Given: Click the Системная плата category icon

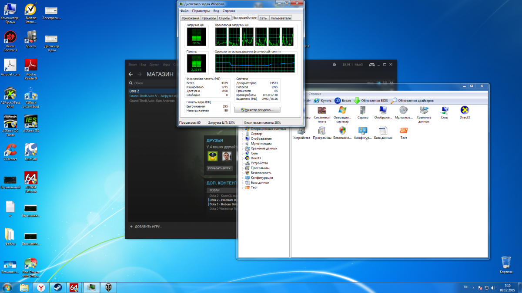Looking at the screenshot, I should [322, 110].
